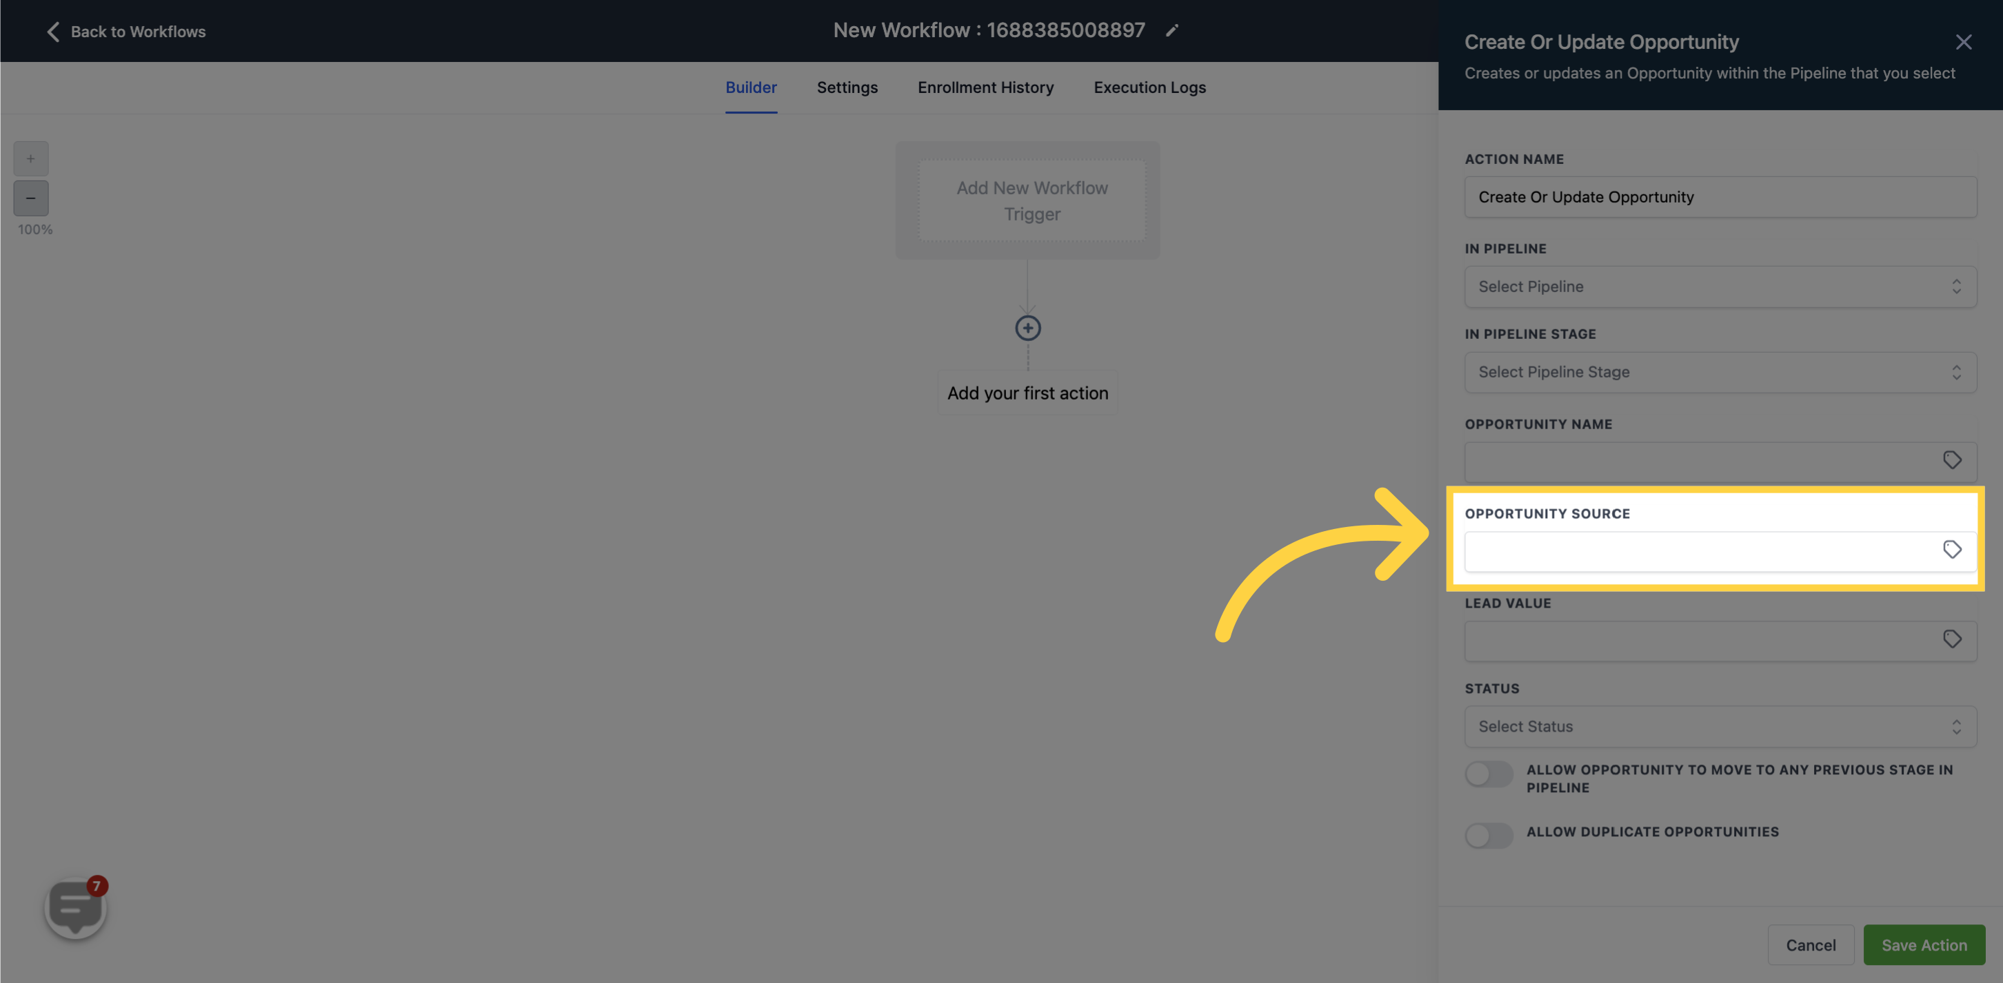Click the tag icon next to Opportunity Source
The image size is (2003, 983).
(x=1952, y=550)
